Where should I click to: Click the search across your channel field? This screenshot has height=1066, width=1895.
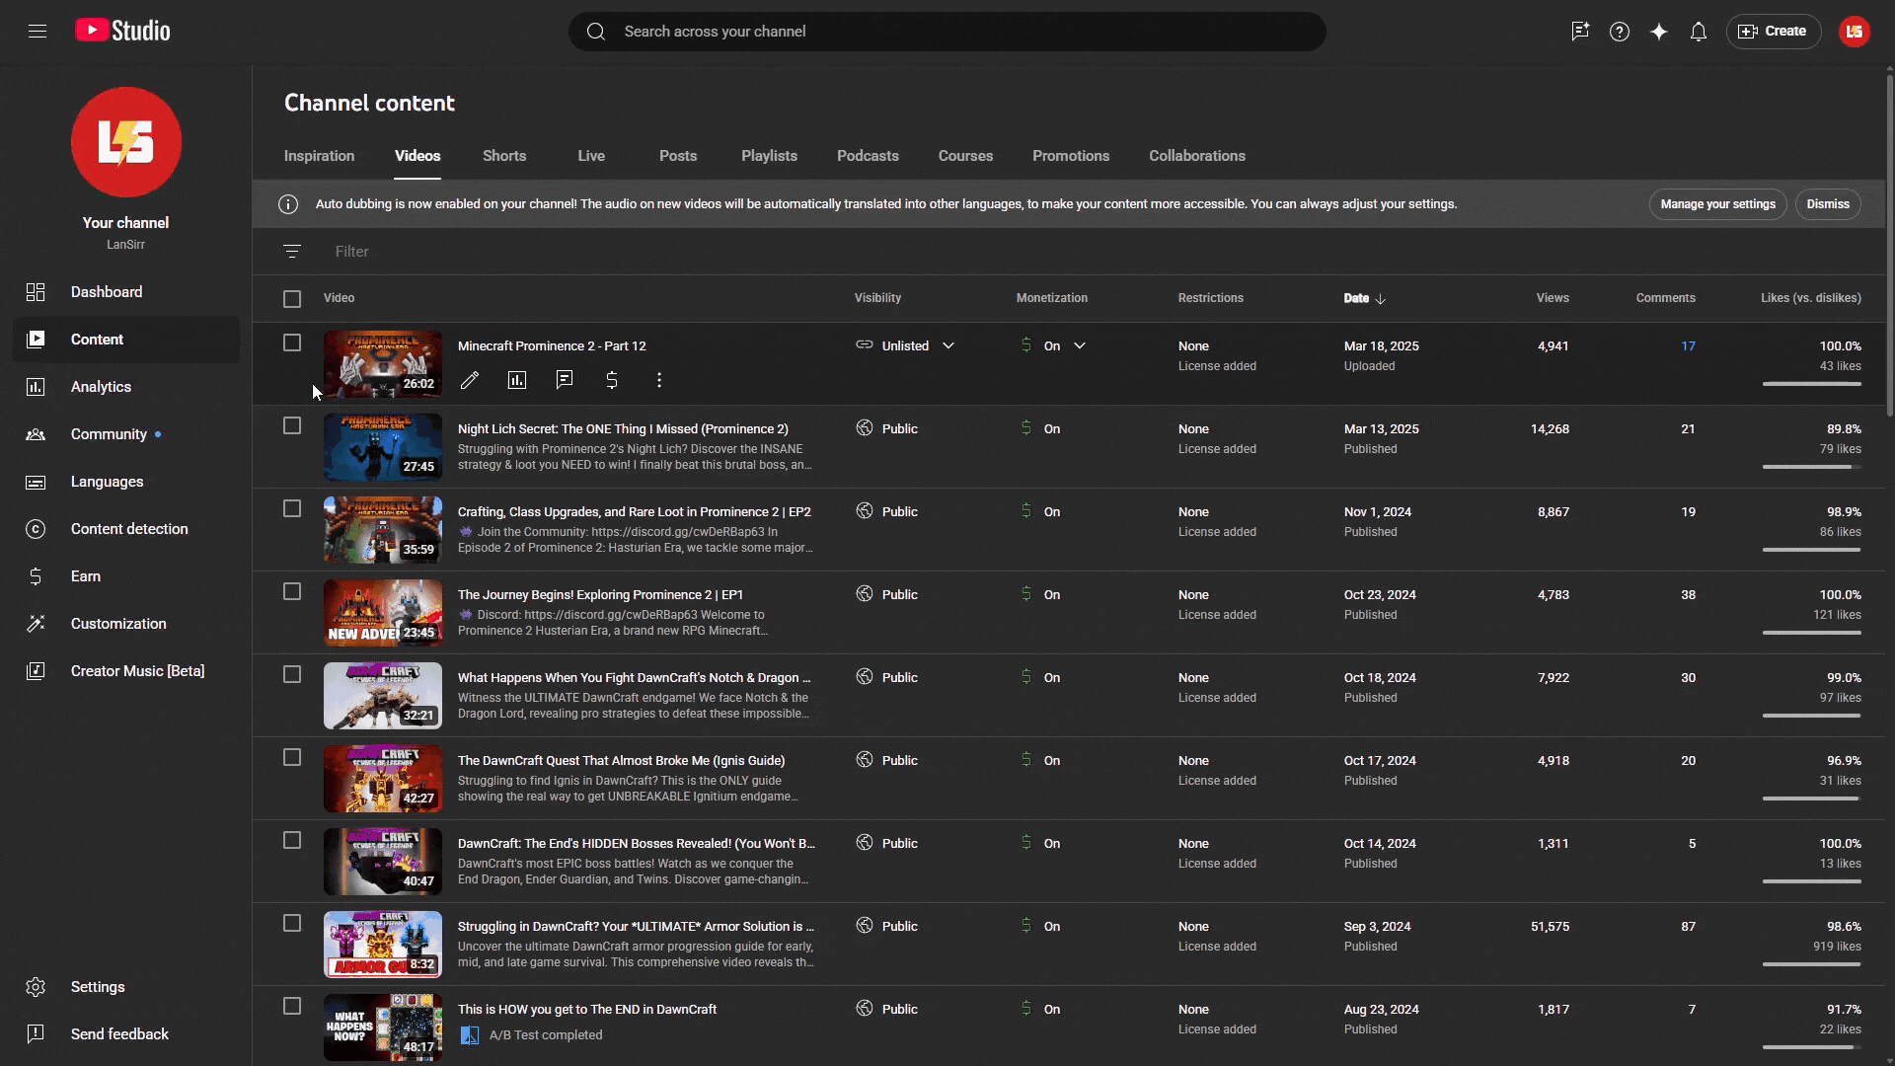pos(947,32)
